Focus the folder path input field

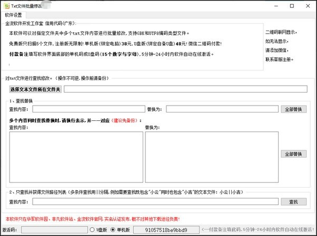[x=185, y=89]
